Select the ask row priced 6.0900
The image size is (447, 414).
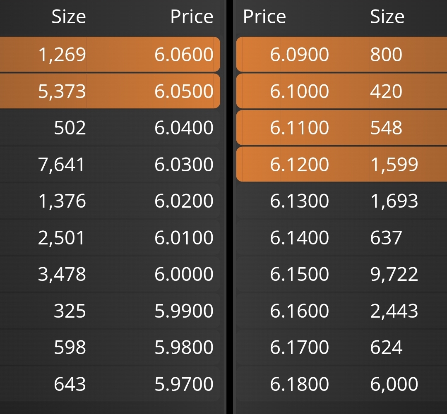(x=341, y=54)
